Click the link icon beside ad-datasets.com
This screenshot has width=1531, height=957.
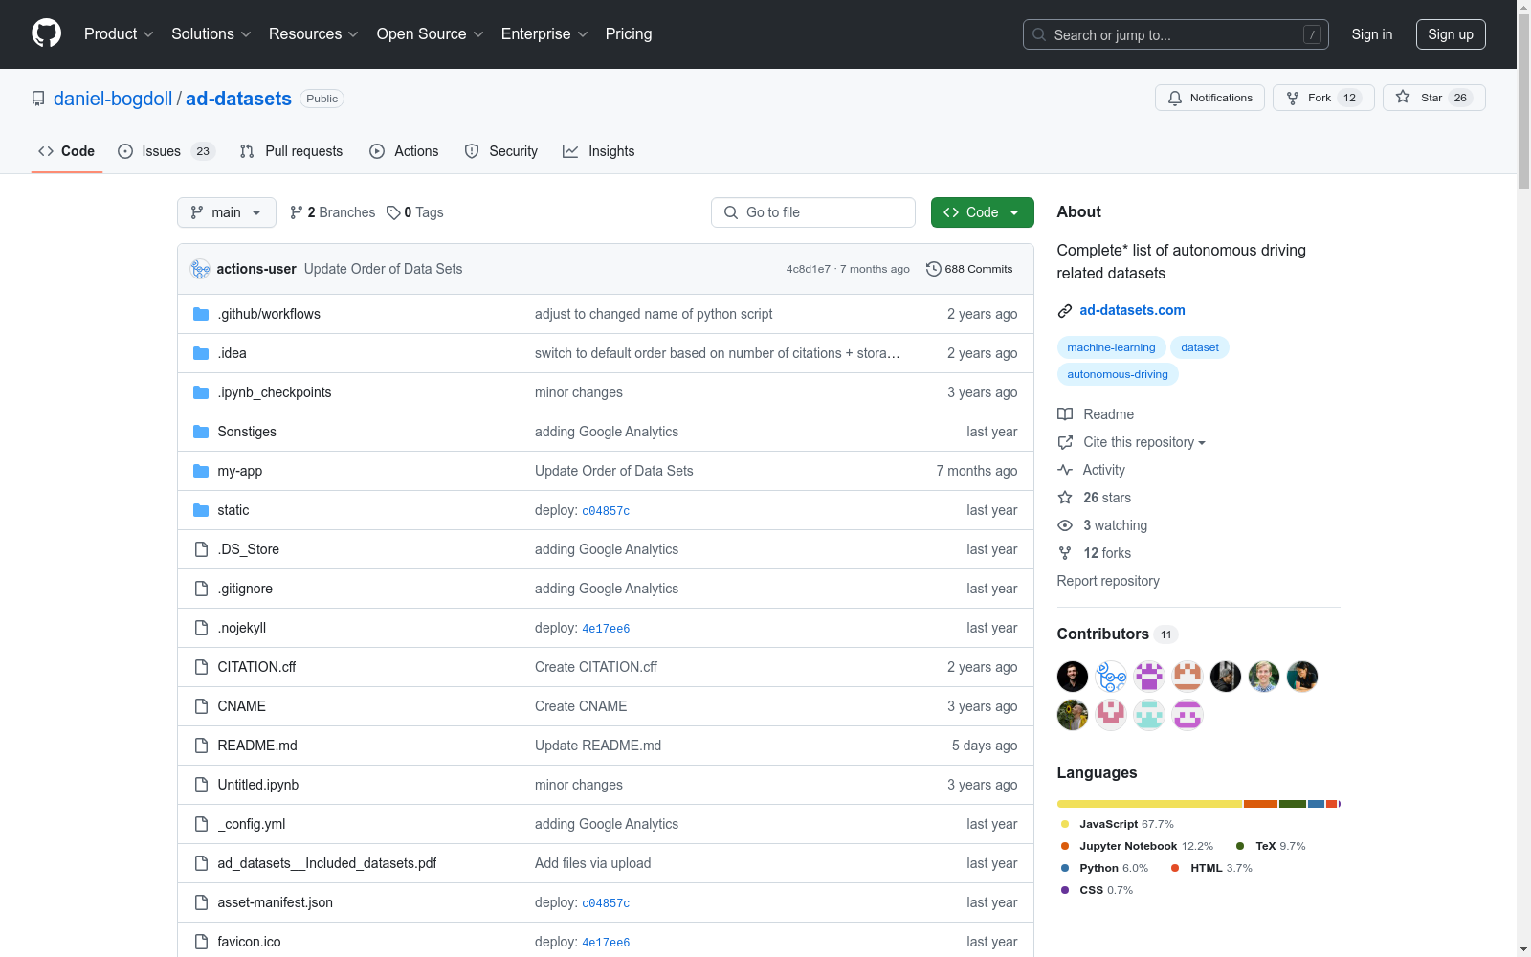coord(1065,310)
